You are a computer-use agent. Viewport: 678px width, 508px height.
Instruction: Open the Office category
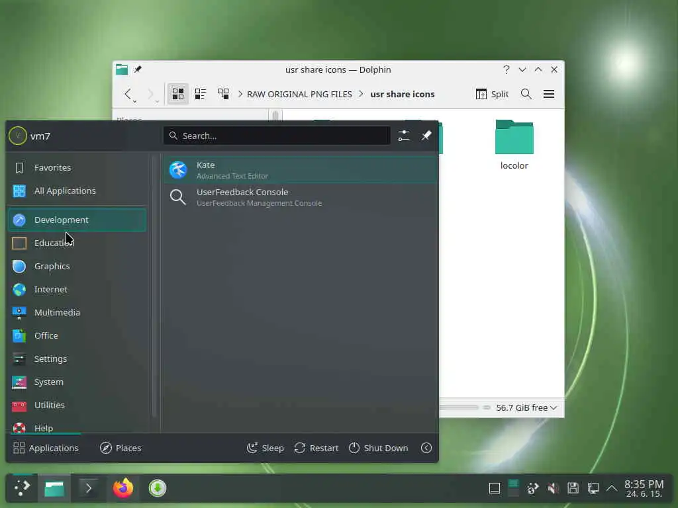click(x=77, y=335)
